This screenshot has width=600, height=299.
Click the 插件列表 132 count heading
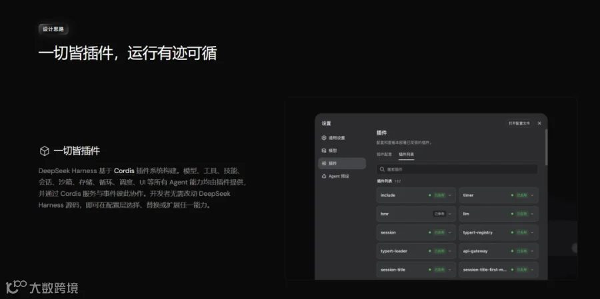point(389,181)
